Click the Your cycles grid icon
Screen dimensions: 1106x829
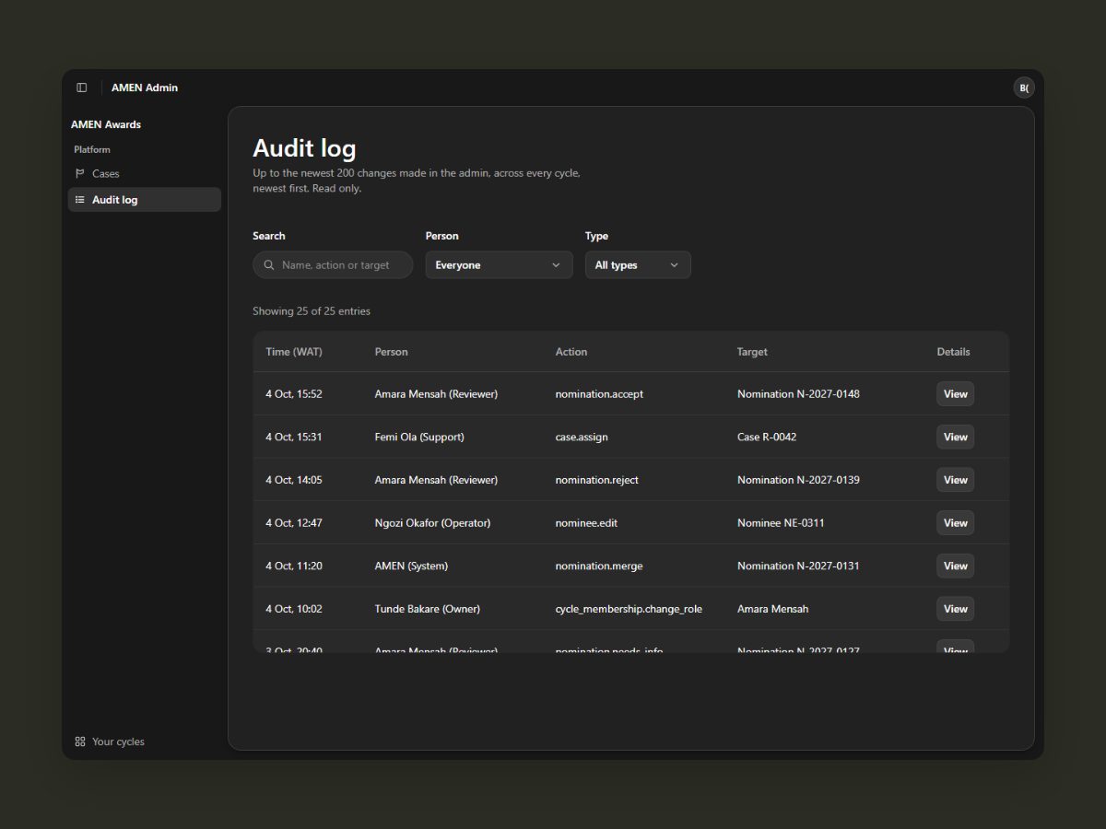coord(80,741)
